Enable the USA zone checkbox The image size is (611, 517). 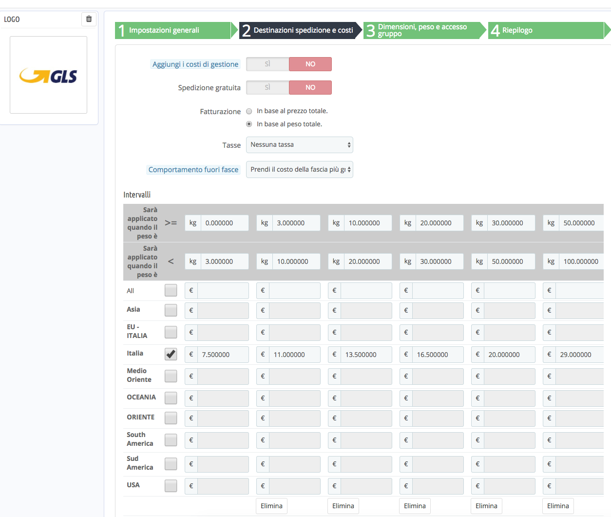click(171, 486)
